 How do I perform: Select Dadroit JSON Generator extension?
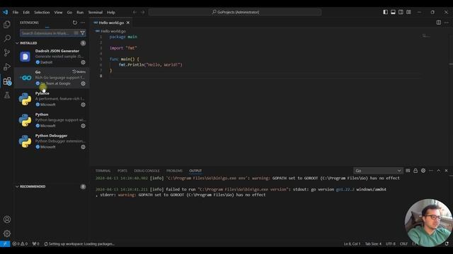coord(52,56)
